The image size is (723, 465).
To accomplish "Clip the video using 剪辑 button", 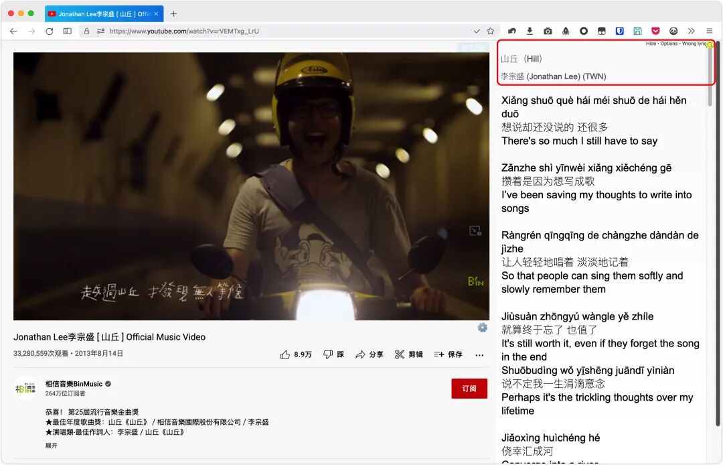I will pos(409,354).
